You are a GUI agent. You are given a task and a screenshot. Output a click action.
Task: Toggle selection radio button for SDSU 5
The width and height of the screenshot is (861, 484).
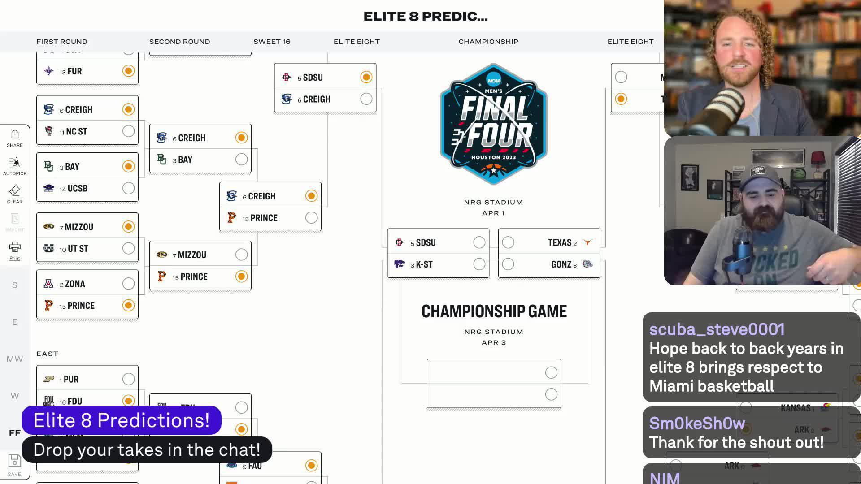(x=365, y=77)
